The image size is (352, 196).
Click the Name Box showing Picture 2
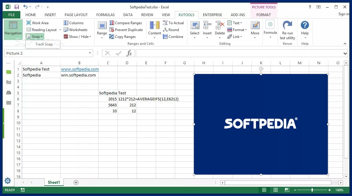46,53
